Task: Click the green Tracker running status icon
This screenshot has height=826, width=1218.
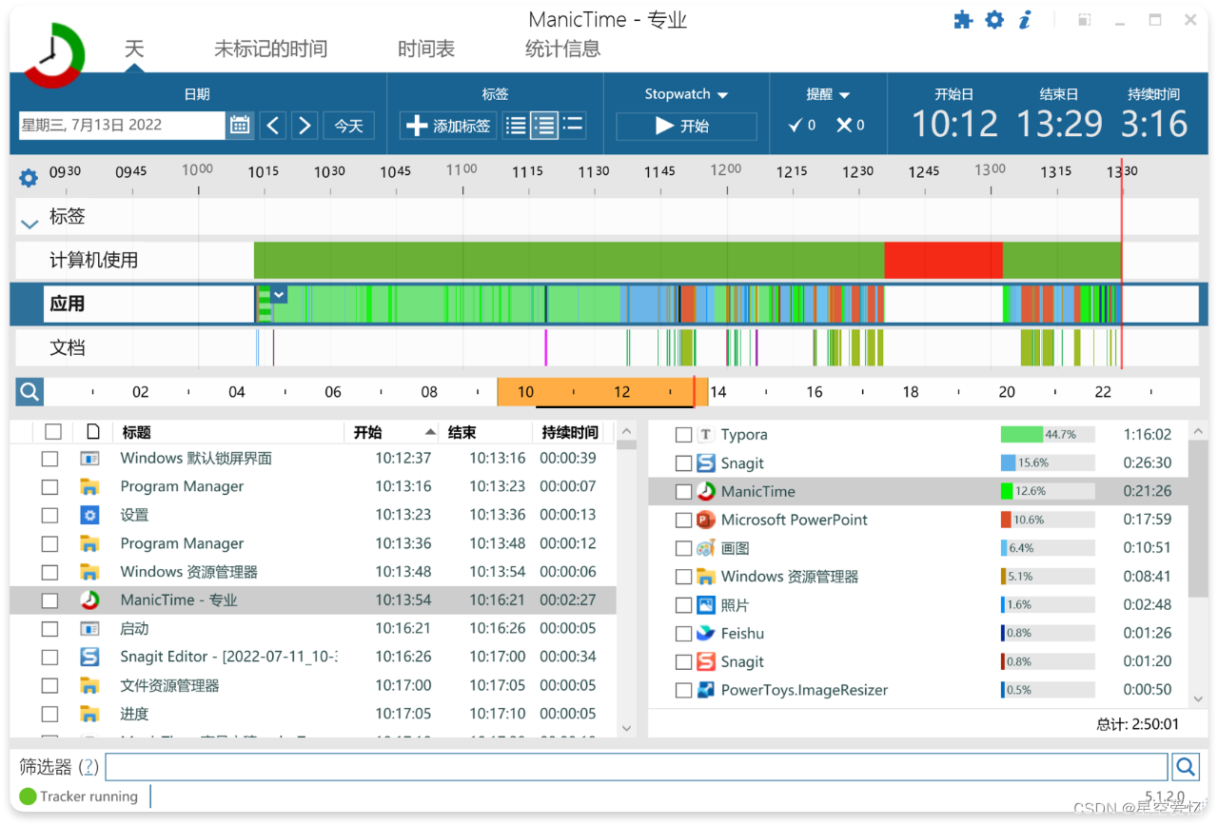Action: pyautogui.click(x=28, y=796)
